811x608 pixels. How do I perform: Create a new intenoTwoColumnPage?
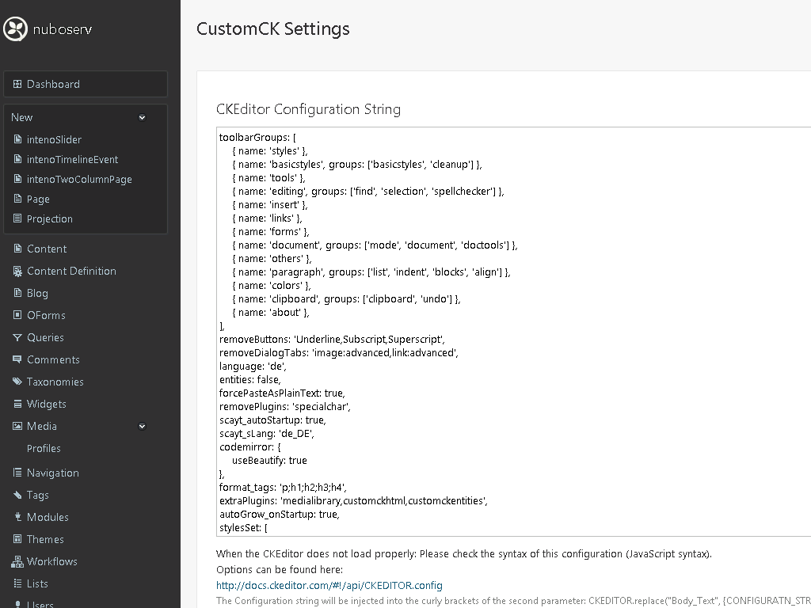click(x=79, y=179)
